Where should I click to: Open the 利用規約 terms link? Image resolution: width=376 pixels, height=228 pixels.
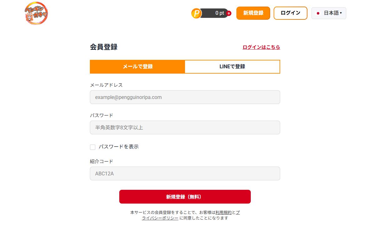pos(224,212)
